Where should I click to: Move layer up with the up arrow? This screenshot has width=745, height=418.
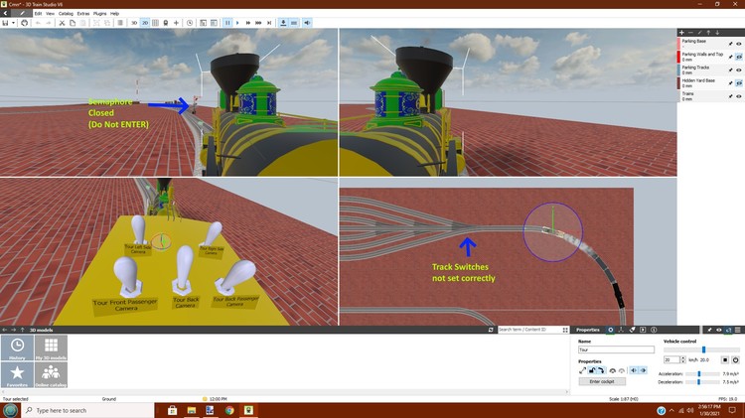tap(708, 33)
